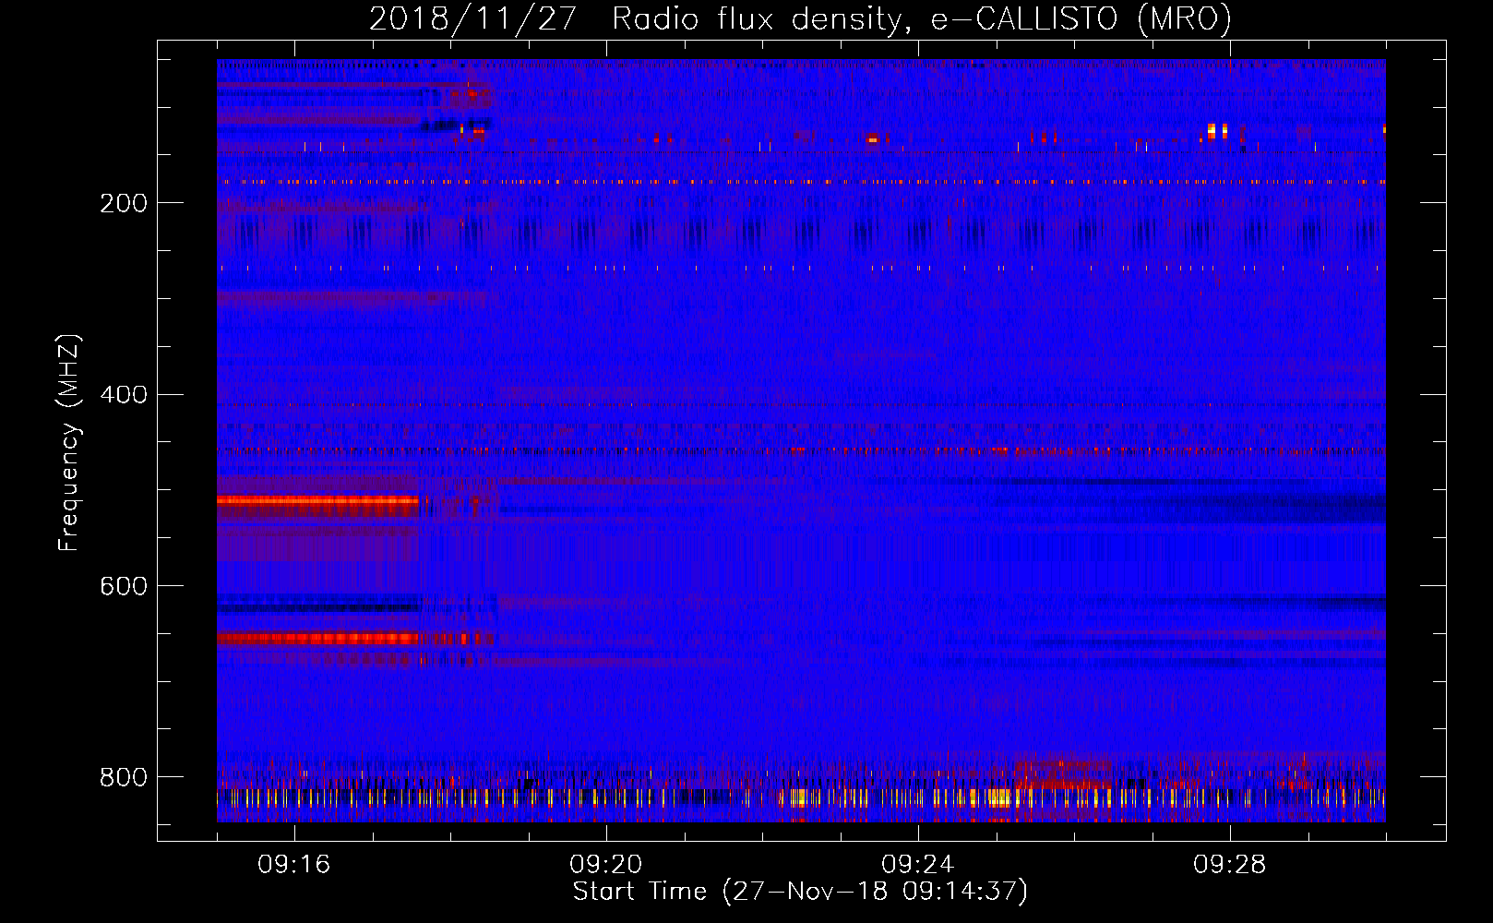Click the '09:20' time tick label
Viewport: 1493px width, 923px height.
pyautogui.click(x=606, y=865)
